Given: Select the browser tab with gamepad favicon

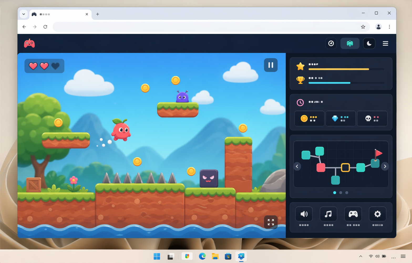Looking at the screenshot, I should (60, 14).
